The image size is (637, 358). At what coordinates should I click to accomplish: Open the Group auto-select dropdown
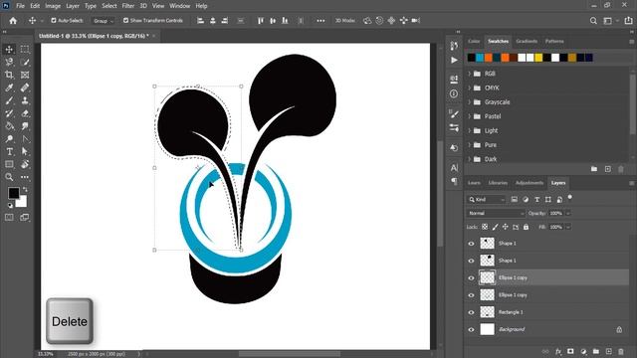[104, 21]
